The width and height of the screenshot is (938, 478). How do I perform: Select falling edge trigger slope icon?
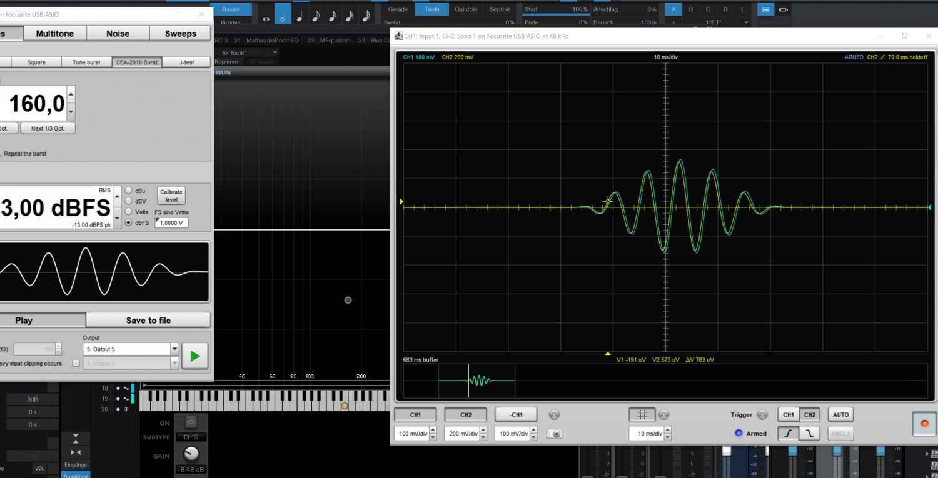pyautogui.click(x=809, y=433)
